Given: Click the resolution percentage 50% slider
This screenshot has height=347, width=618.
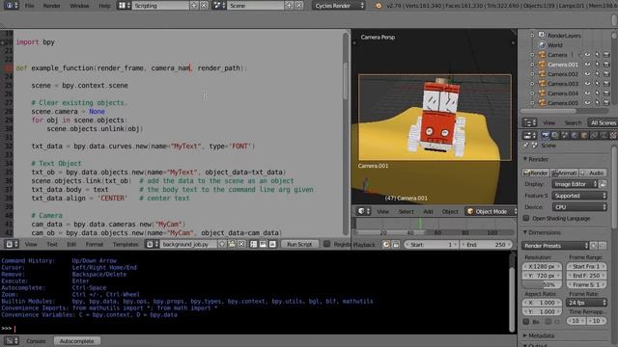Looking at the screenshot, I should click(542, 284).
